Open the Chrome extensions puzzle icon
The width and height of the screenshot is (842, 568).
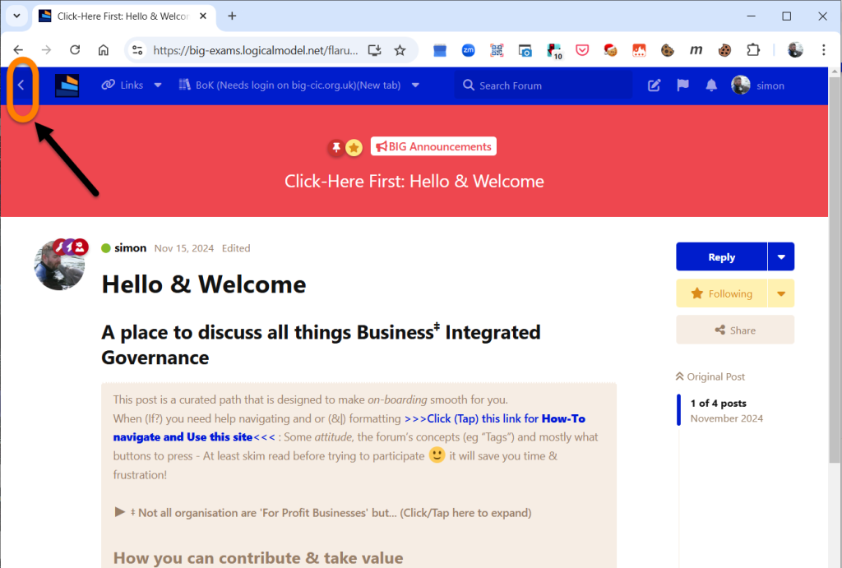click(752, 50)
